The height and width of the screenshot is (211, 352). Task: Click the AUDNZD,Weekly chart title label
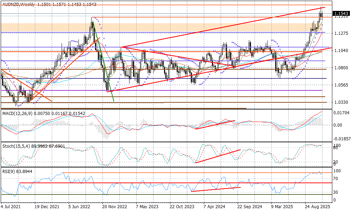[18, 5]
